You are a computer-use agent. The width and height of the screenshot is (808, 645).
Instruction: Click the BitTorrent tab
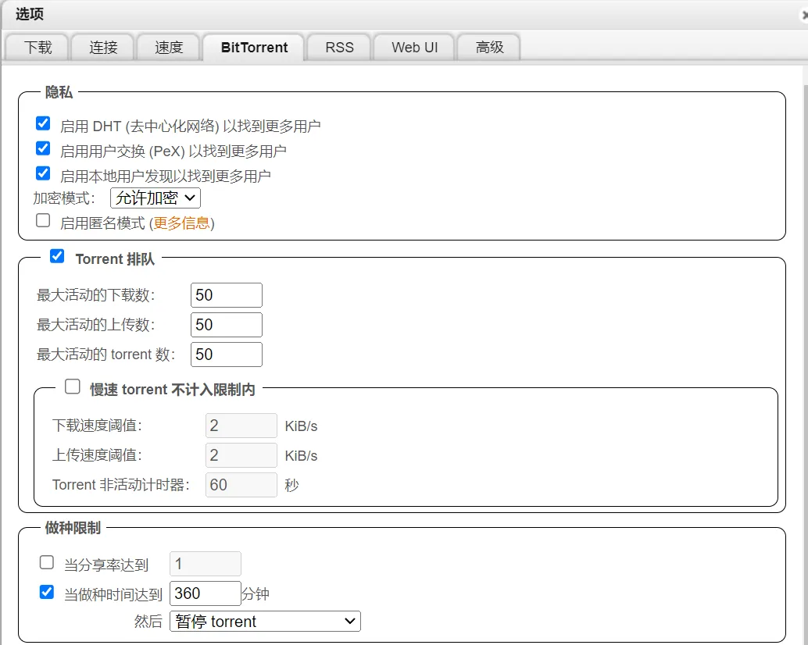(254, 48)
